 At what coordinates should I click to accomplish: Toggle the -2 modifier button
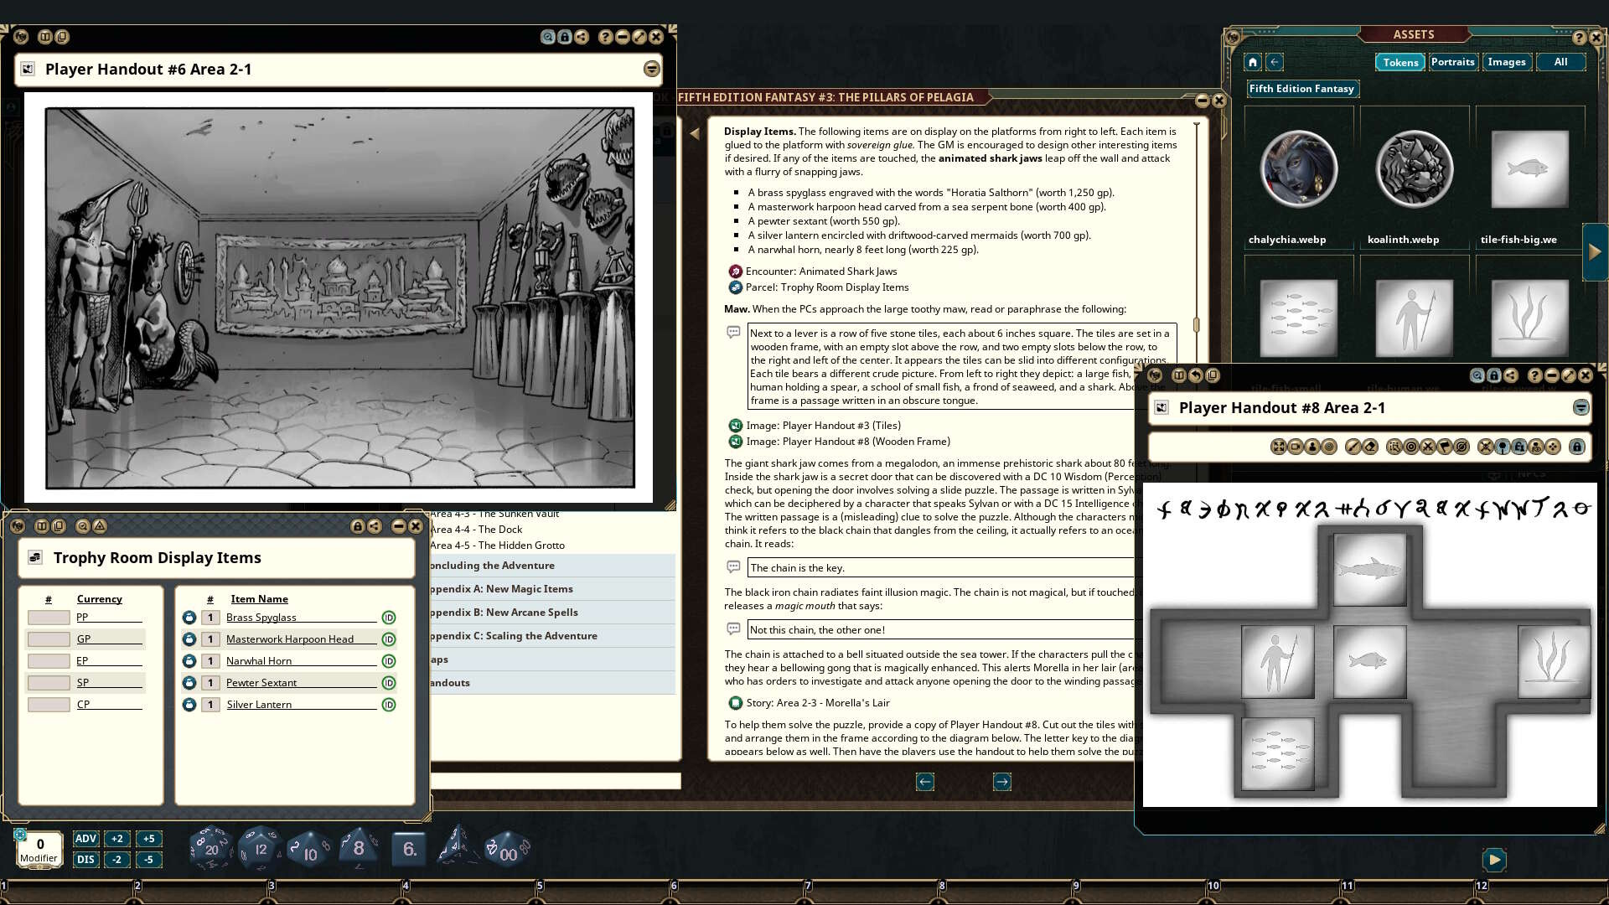tap(117, 859)
